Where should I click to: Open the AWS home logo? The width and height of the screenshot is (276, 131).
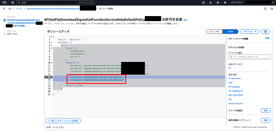(4, 2)
